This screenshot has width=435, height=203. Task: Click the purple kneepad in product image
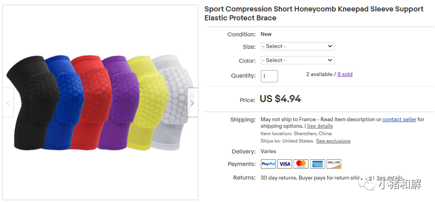pos(119,102)
